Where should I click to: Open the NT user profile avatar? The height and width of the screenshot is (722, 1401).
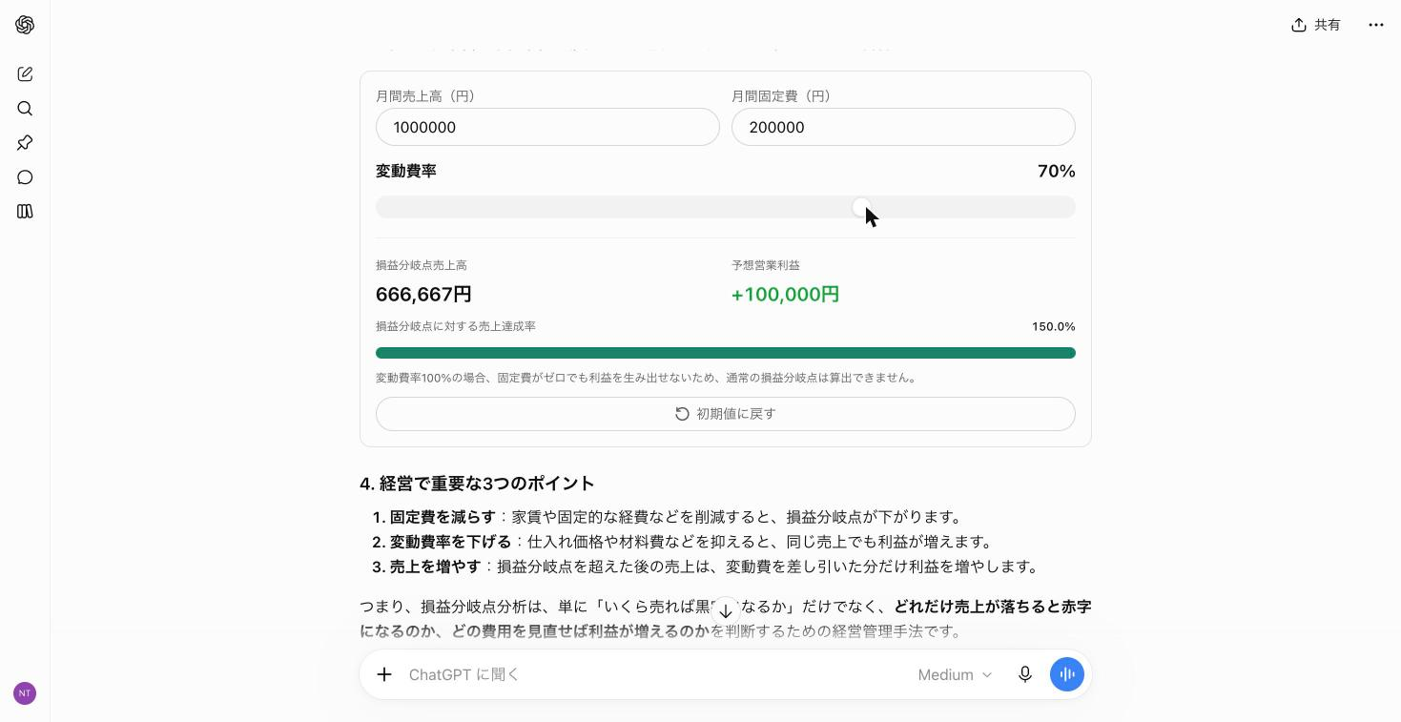[x=25, y=693]
